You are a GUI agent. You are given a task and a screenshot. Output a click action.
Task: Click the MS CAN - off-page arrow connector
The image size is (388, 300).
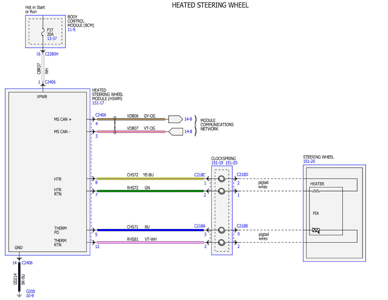coord(176,131)
